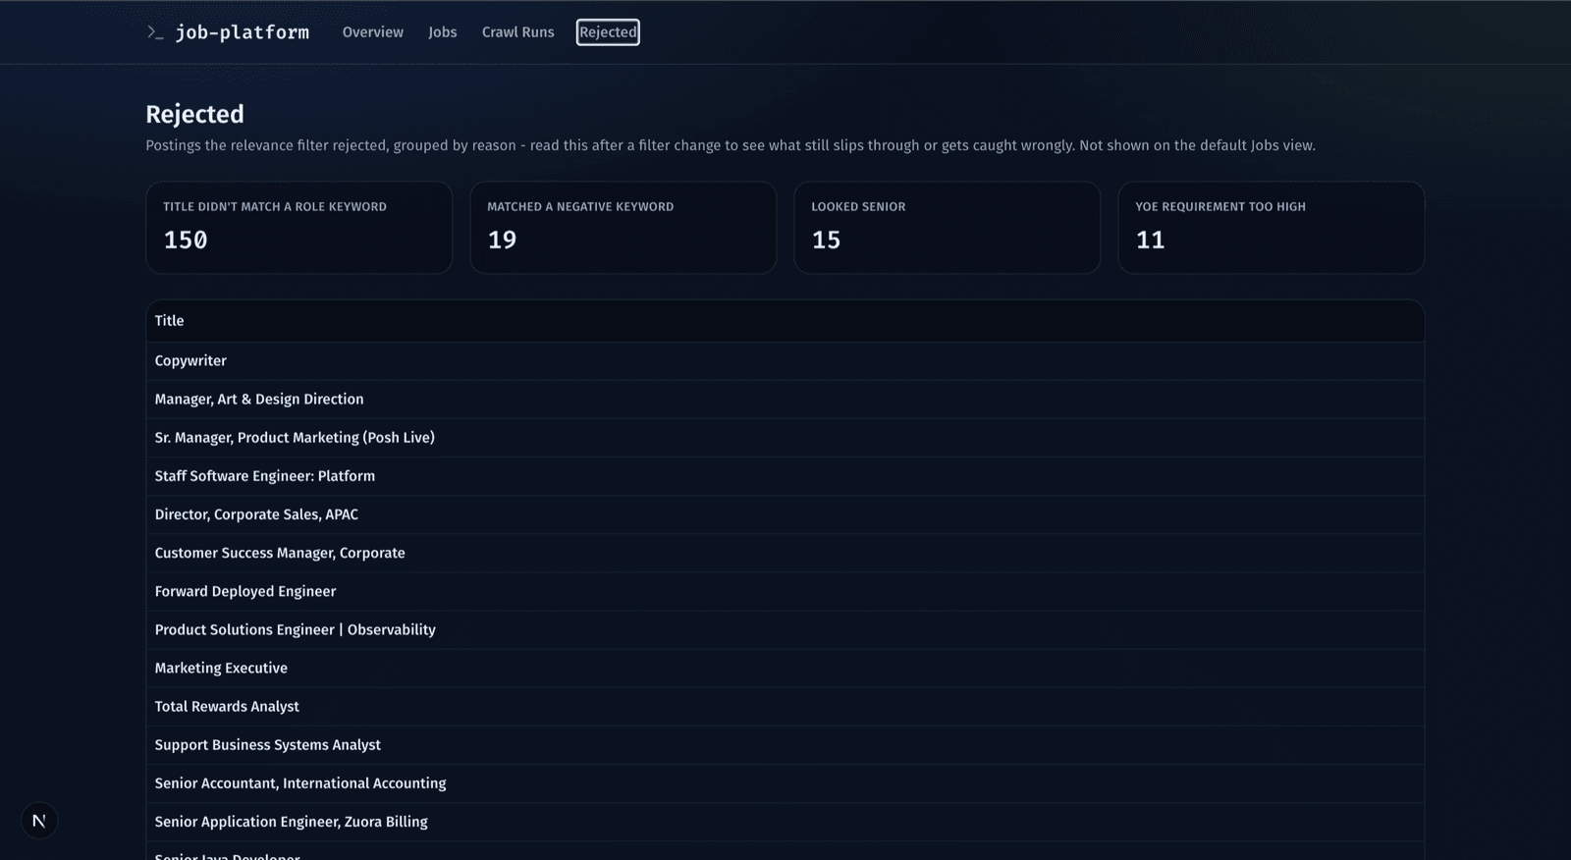Viewport: 1571px width, 860px height.
Task: Open the Looked Senior card
Action: [948, 228]
